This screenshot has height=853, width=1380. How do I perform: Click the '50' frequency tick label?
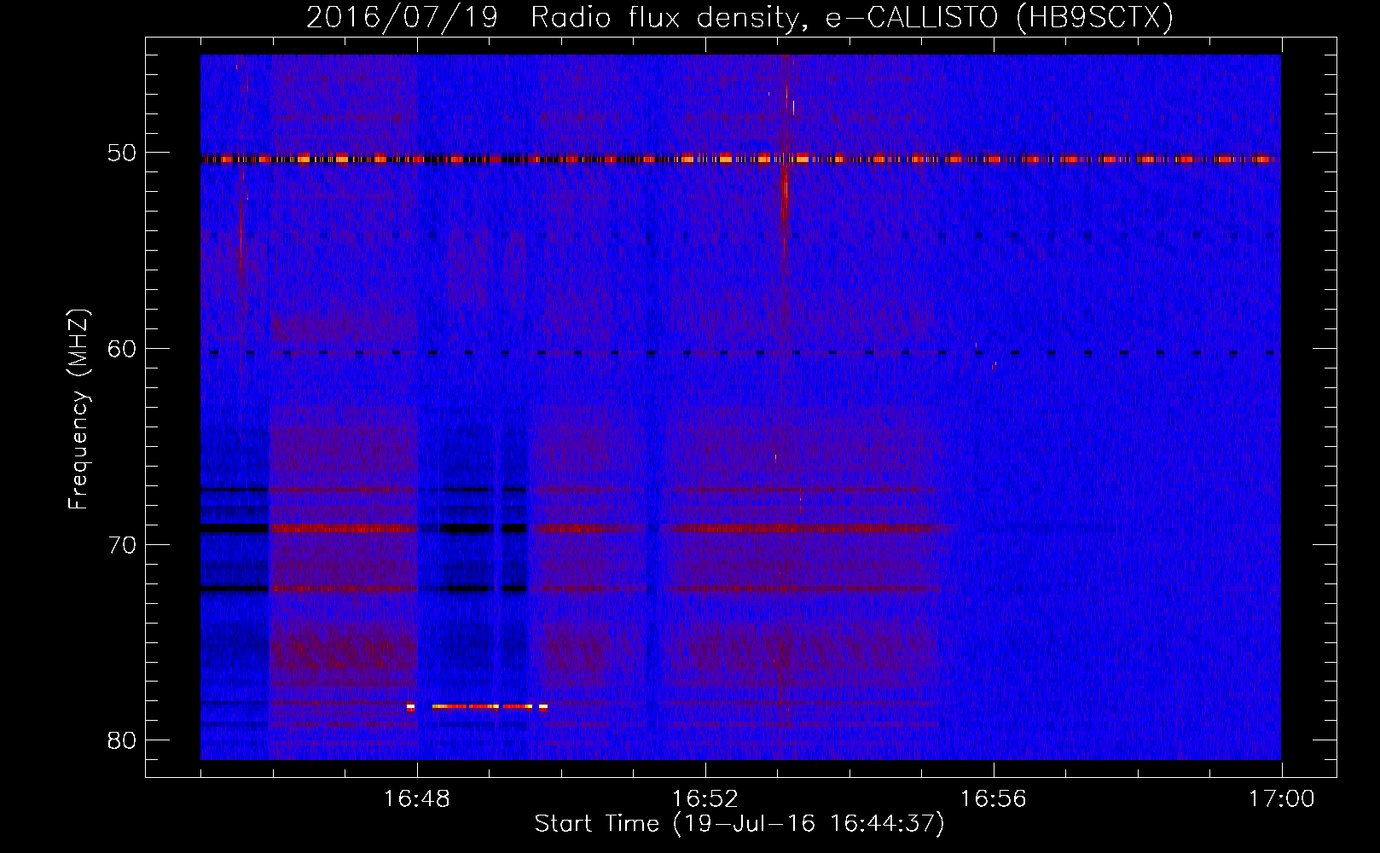coord(123,154)
